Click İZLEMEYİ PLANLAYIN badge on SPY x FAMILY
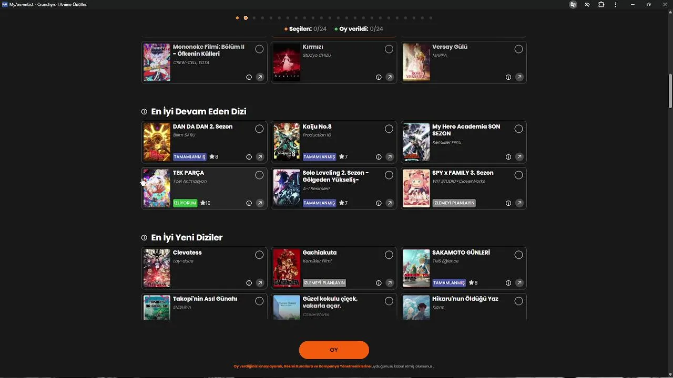Screen dimensions: 673x378 [x=454, y=203]
